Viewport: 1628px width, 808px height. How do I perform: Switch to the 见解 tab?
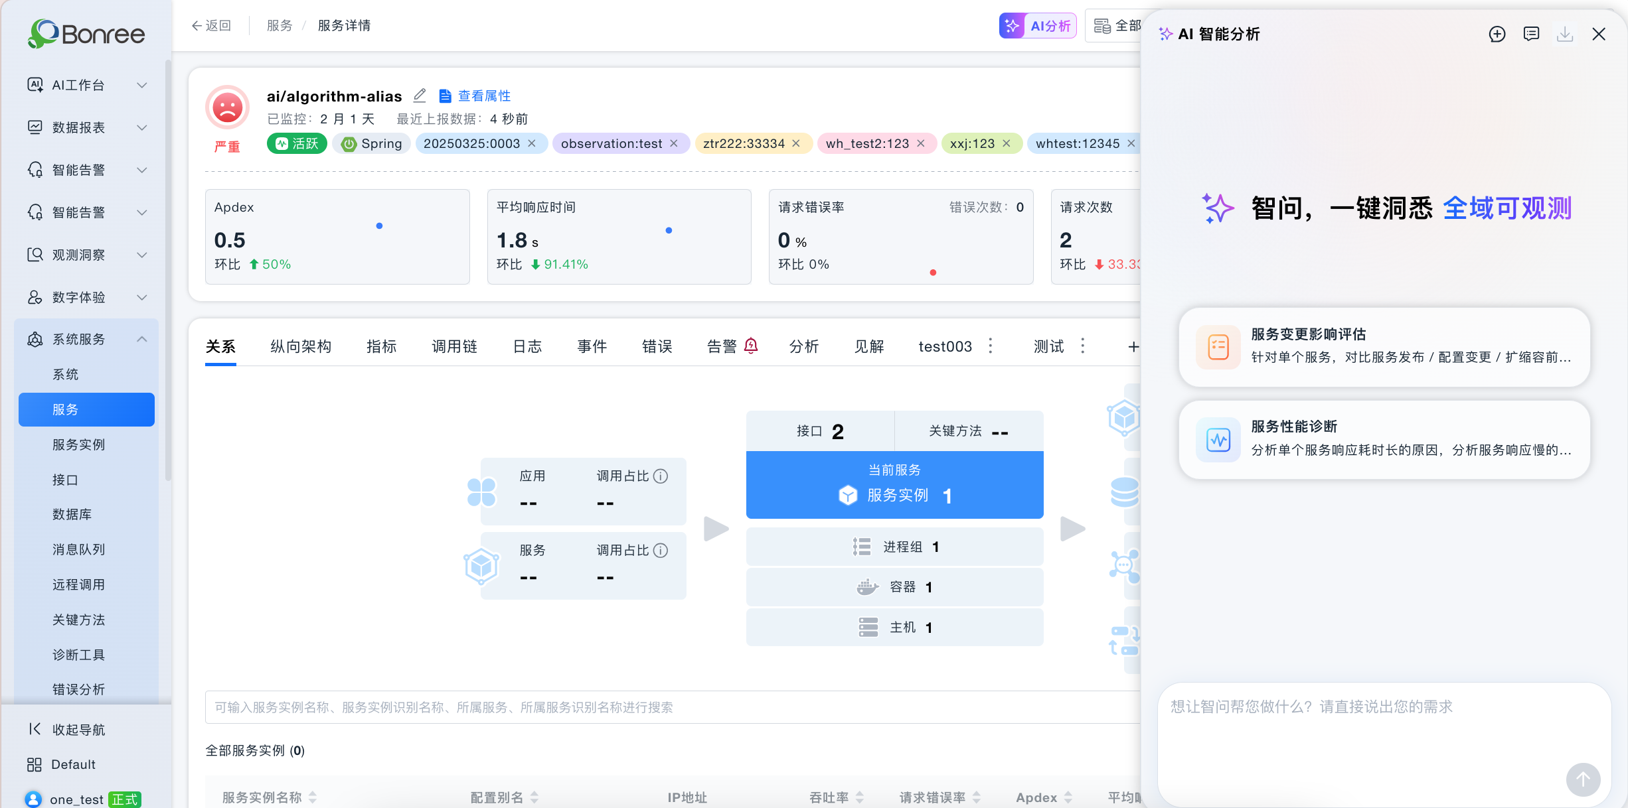[x=869, y=346]
